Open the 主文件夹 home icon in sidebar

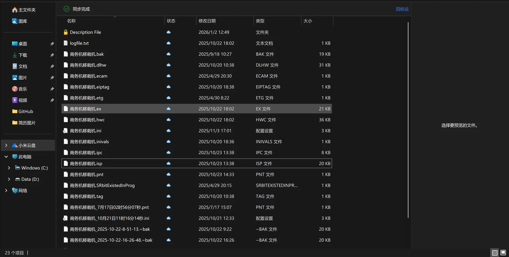[15, 10]
